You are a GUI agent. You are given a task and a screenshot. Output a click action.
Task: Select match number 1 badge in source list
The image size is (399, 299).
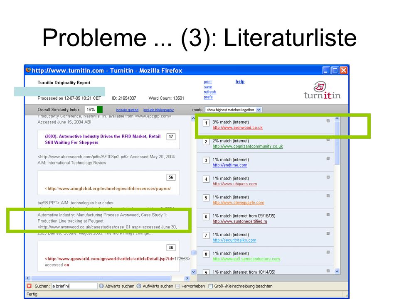(x=206, y=123)
